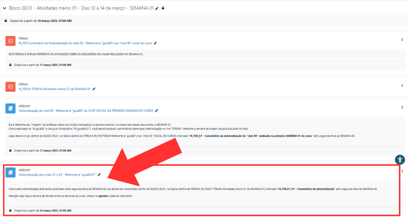Click file icon for Sistematização dos chats 01 e 02
Screen dimensions: 408x219
click(11, 172)
